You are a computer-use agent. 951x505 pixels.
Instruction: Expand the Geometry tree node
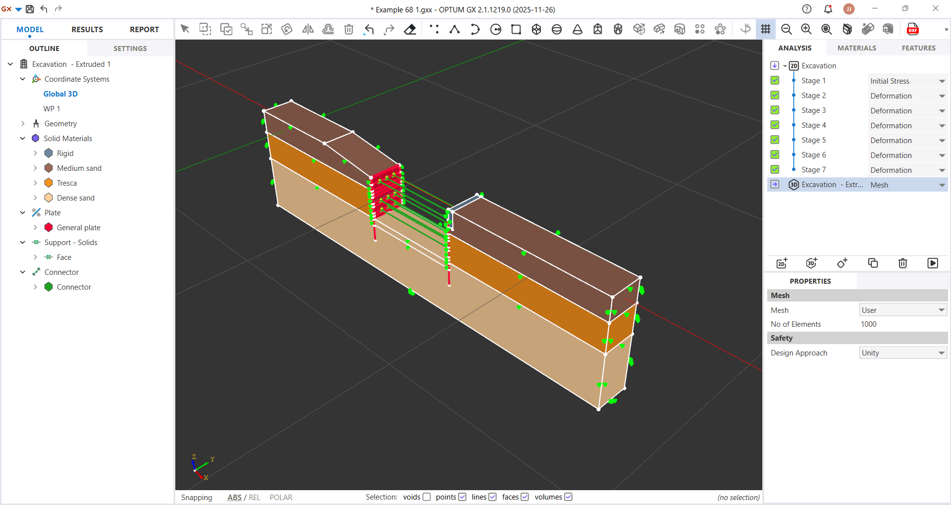pyautogui.click(x=23, y=124)
